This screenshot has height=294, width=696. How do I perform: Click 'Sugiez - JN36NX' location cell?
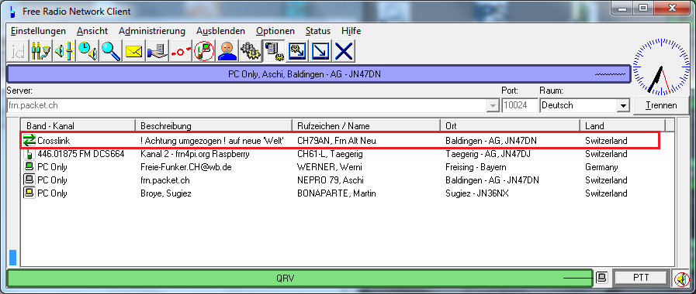pyautogui.click(x=476, y=193)
